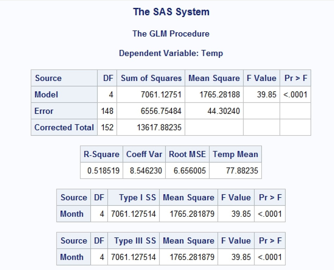Click the Model row label
The image size is (334, 270).
tap(46, 95)
